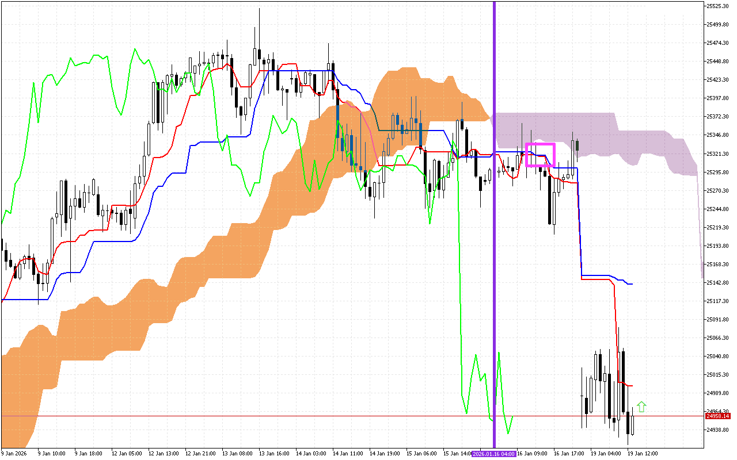Viewport: 737px width, 460px height.
Task: Click the 25525.30 label on price axis
Action: 718,6
